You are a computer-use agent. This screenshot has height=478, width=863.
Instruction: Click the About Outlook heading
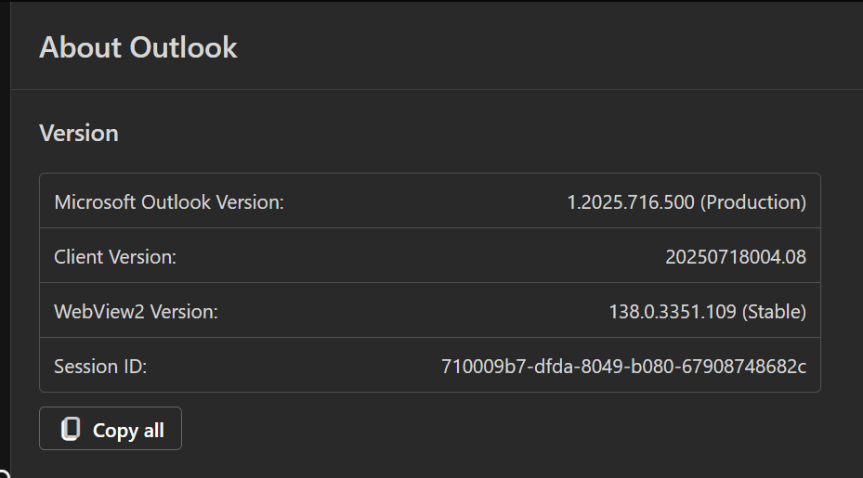coord(137,47)
